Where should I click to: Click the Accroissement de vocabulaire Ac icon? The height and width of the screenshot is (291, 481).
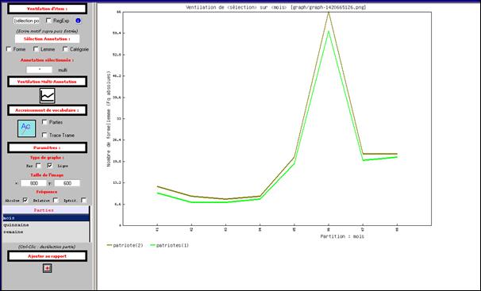pos(26,128)
